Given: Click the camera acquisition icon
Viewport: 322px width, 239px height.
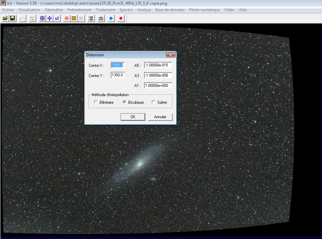Looking at the screenshot, I should tap(101, 18).
